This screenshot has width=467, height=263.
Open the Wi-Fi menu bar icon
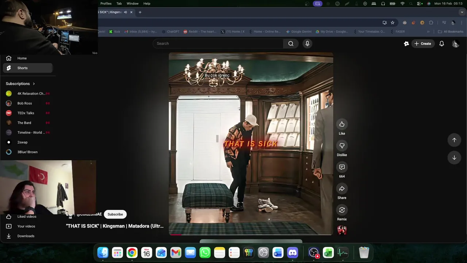point(402,3)
